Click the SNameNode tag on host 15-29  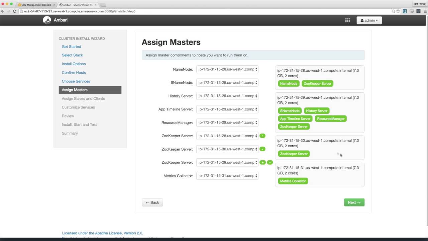(x=290, y=111)
